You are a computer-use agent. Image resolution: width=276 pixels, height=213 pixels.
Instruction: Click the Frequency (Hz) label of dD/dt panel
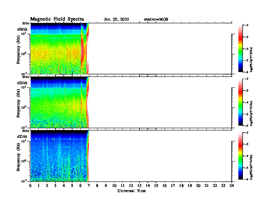[18, 103]
